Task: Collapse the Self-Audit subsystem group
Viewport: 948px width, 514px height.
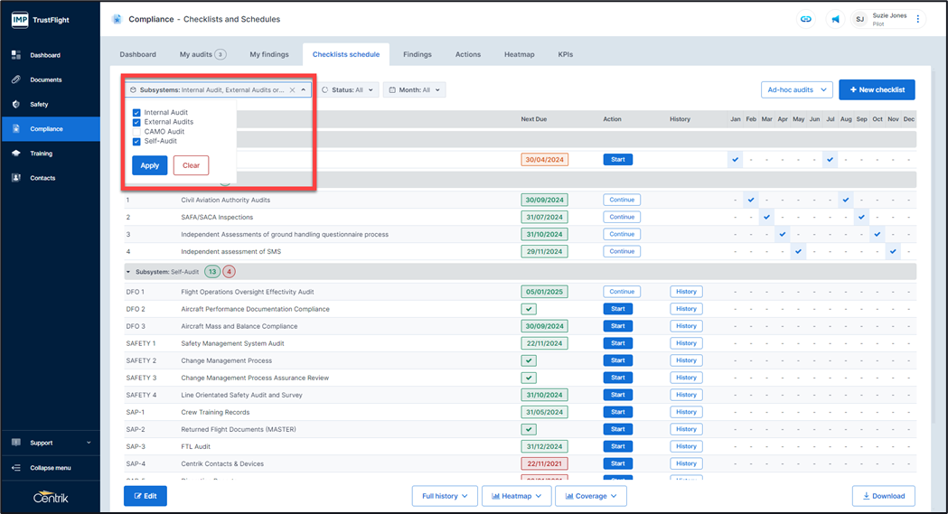Action: 128,272
